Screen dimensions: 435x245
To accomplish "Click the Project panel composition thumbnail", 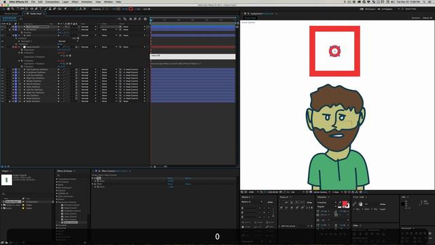I will click(6, 180).
